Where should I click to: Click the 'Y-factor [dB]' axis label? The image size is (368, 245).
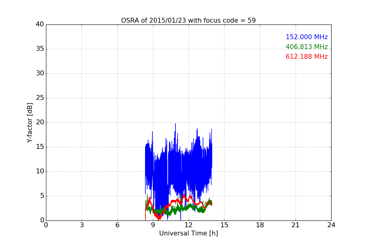tap(30, 123)
